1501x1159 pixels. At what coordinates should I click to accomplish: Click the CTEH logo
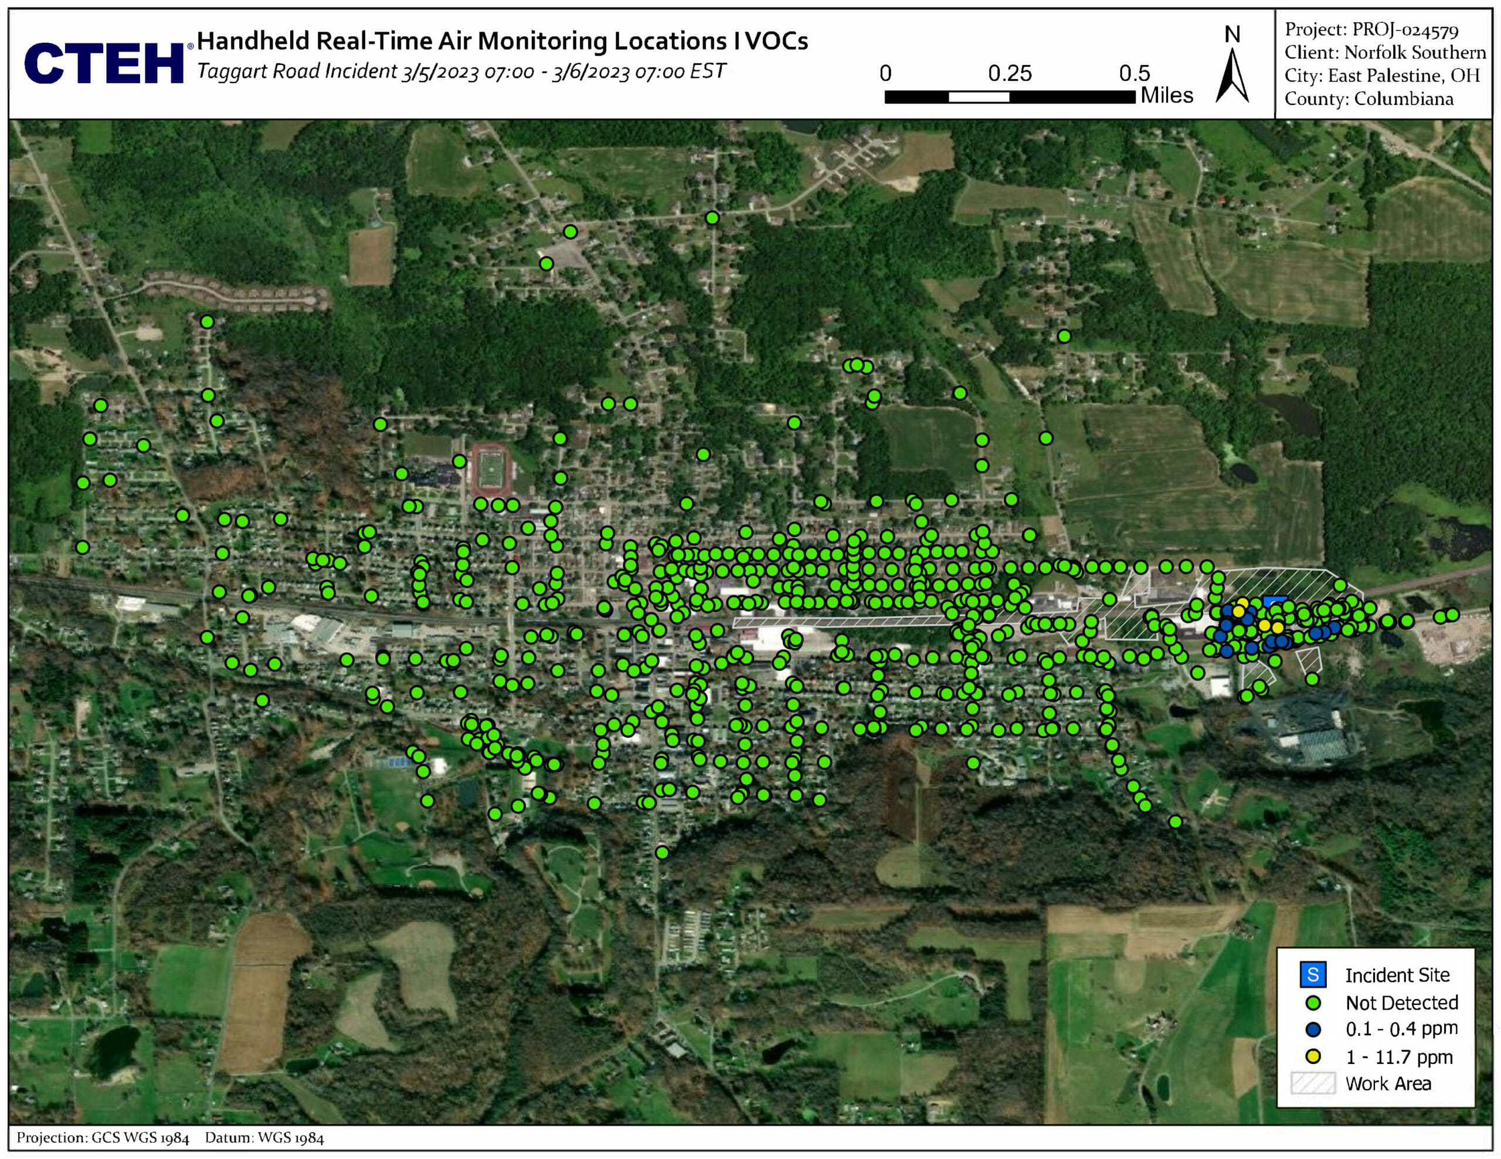coord(107,63)
